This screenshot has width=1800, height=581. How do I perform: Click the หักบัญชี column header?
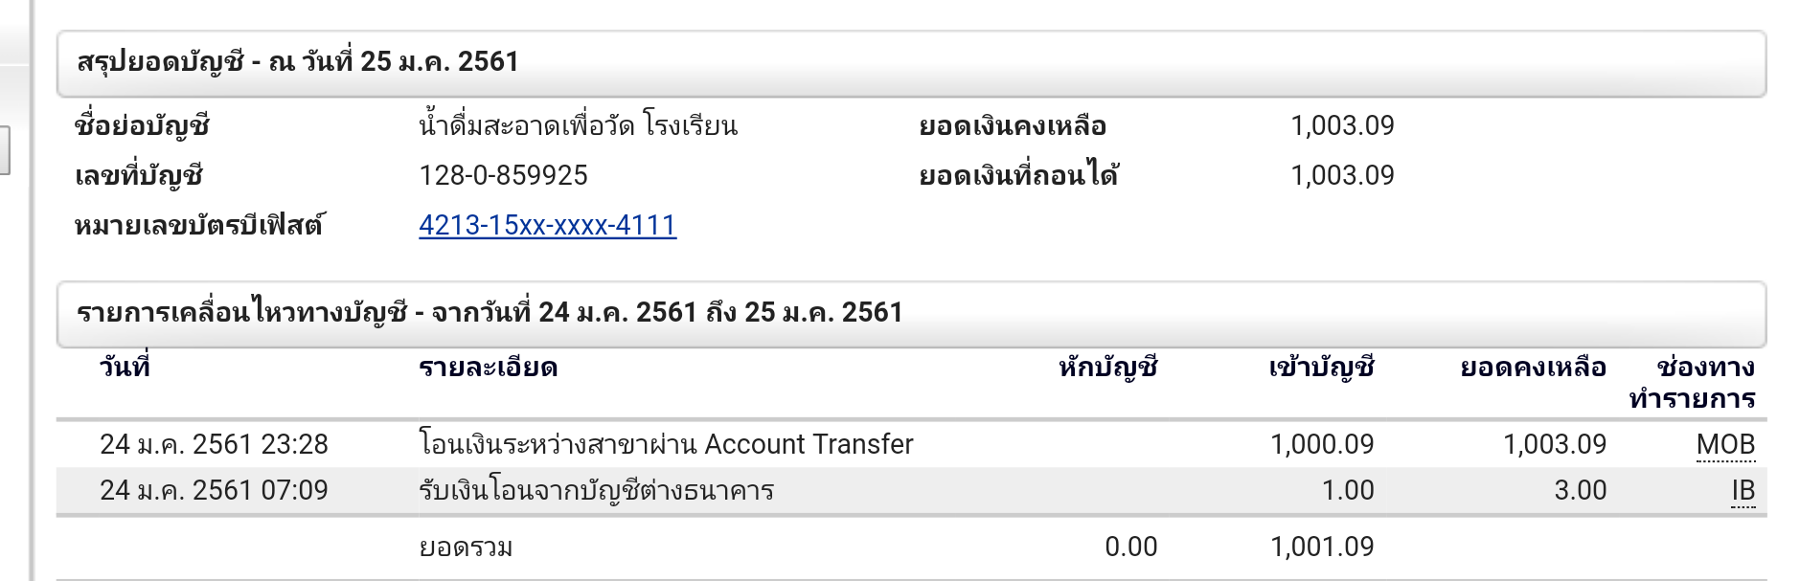tap(1107, 368)
